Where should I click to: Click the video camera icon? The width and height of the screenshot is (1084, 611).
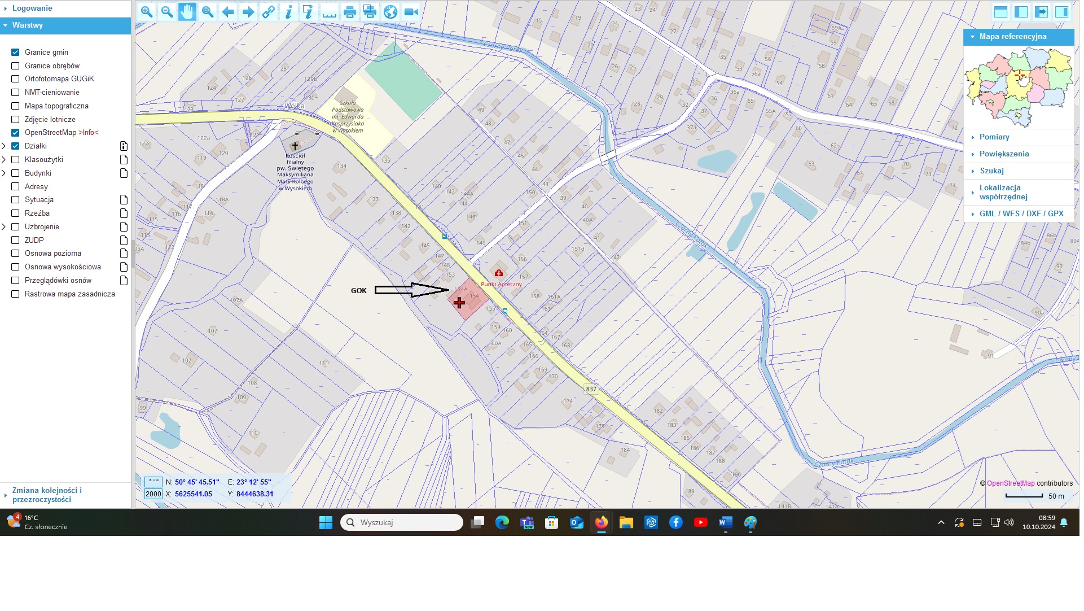pos(411,12)
